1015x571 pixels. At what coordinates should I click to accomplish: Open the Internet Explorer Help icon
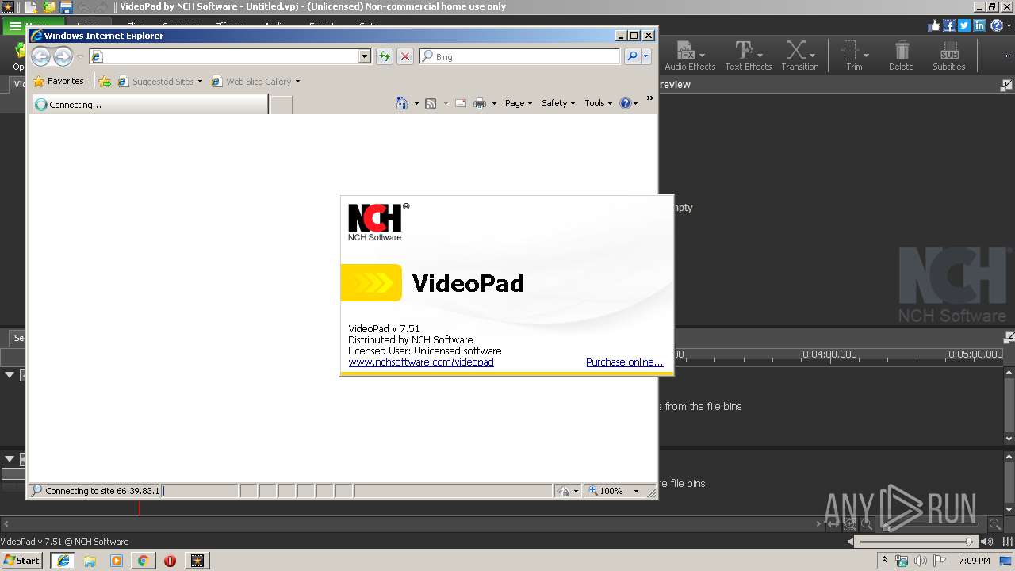coord(625,103)
